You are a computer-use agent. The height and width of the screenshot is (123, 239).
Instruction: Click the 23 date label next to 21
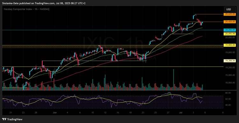pyautogui.click(x=23, y=113)
